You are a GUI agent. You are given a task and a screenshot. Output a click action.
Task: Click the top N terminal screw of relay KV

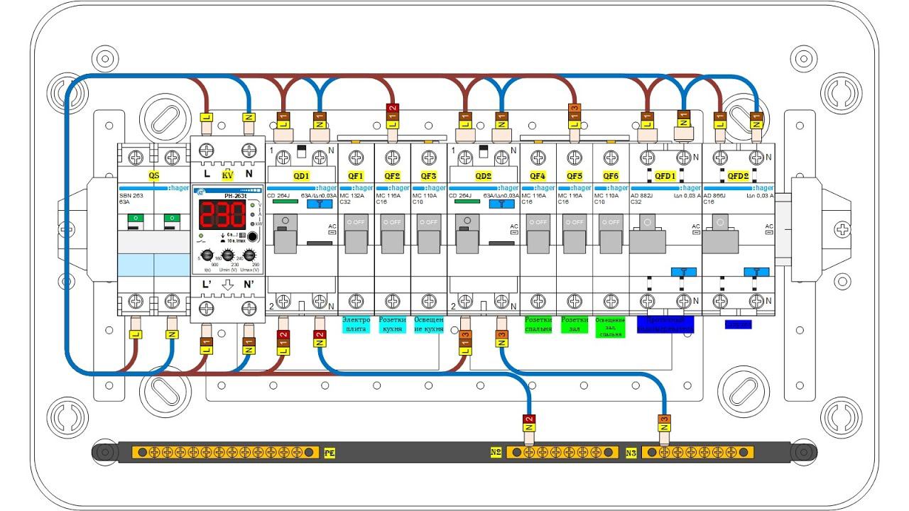(x=249, y=150)
